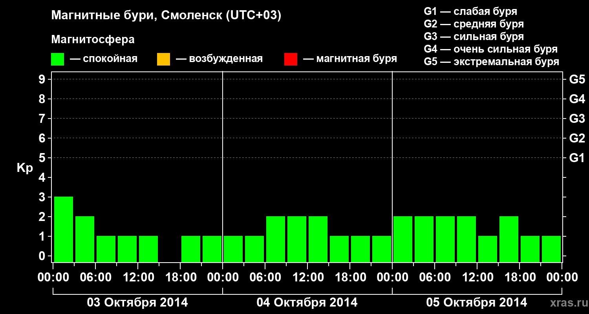
Task: Click the 05 October 00:00–03:00 bar
Action: click(403, 239)
